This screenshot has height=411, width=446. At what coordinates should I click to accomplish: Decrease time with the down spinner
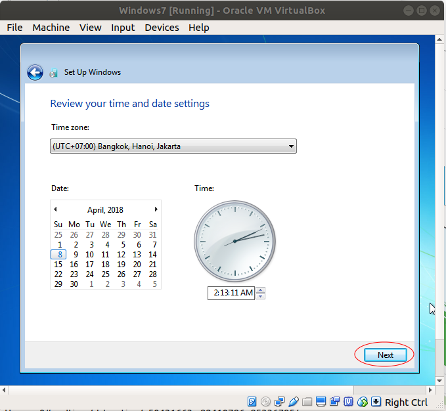pyautogui.click(x=260, y=297)
